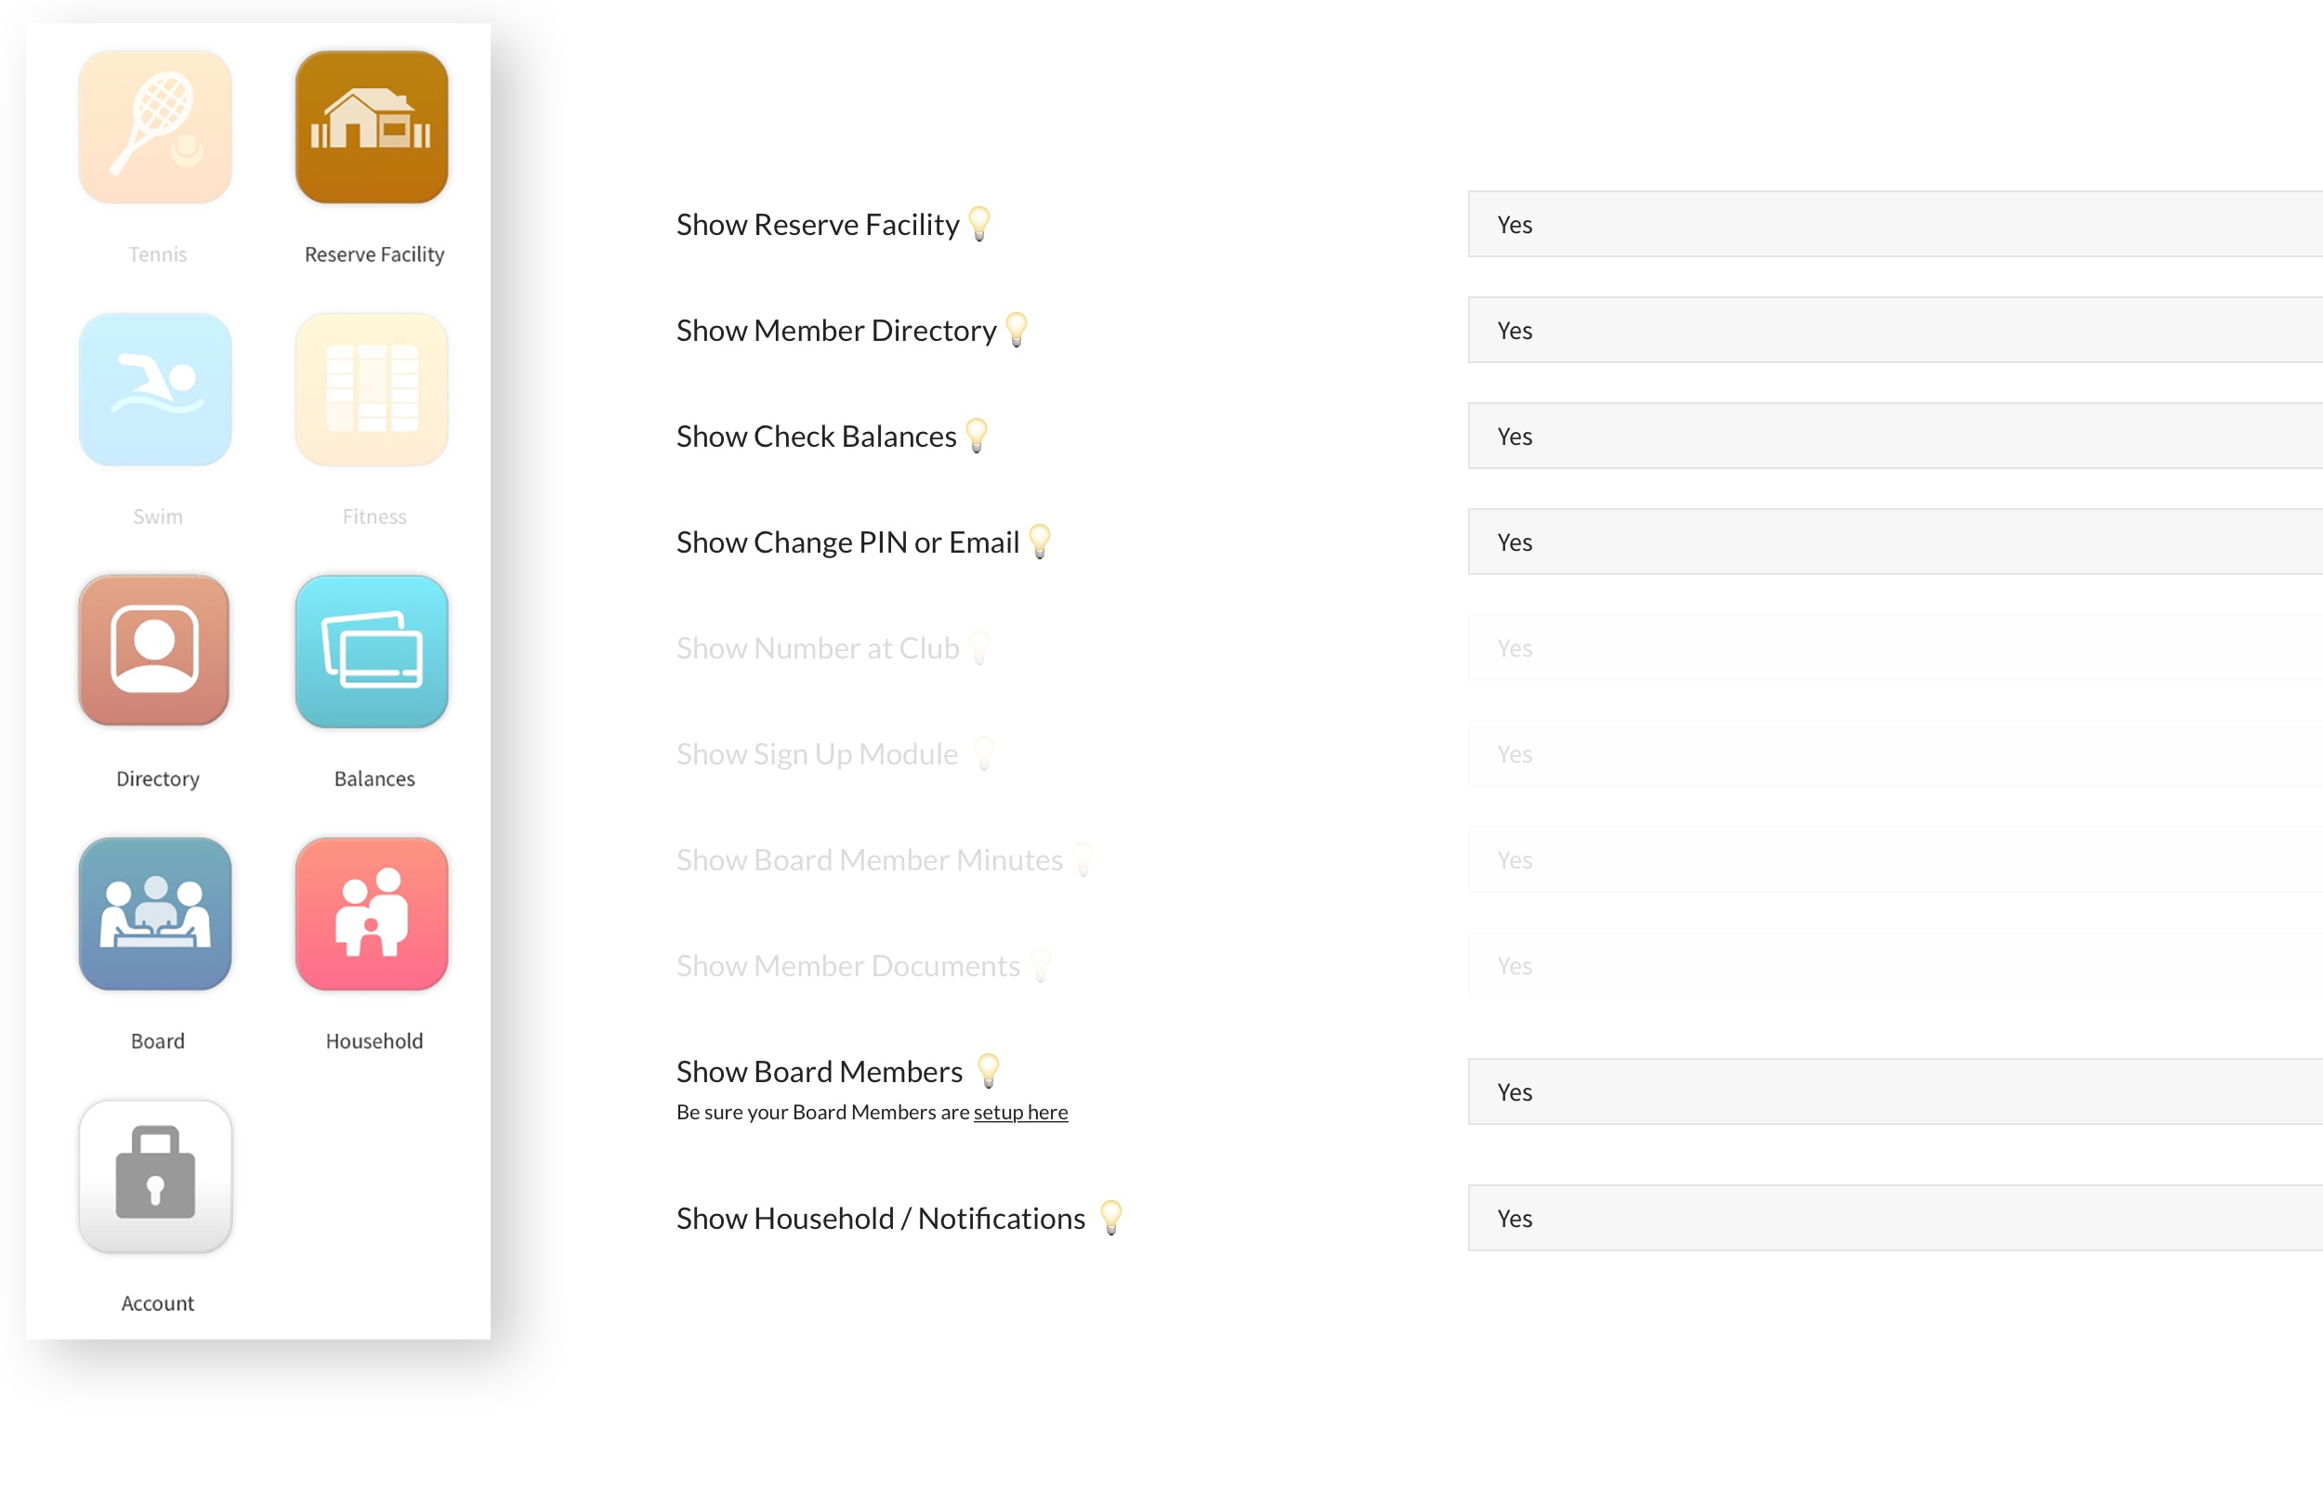
Task: Select the Board meeting icon
Action: (x=155, y=914)
